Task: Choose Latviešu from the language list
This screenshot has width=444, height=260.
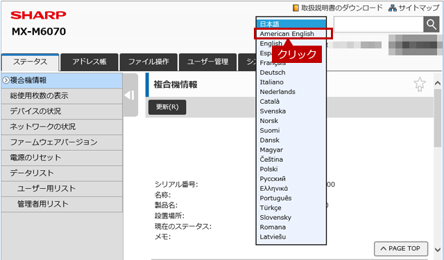Action: [x=291, y=237]
